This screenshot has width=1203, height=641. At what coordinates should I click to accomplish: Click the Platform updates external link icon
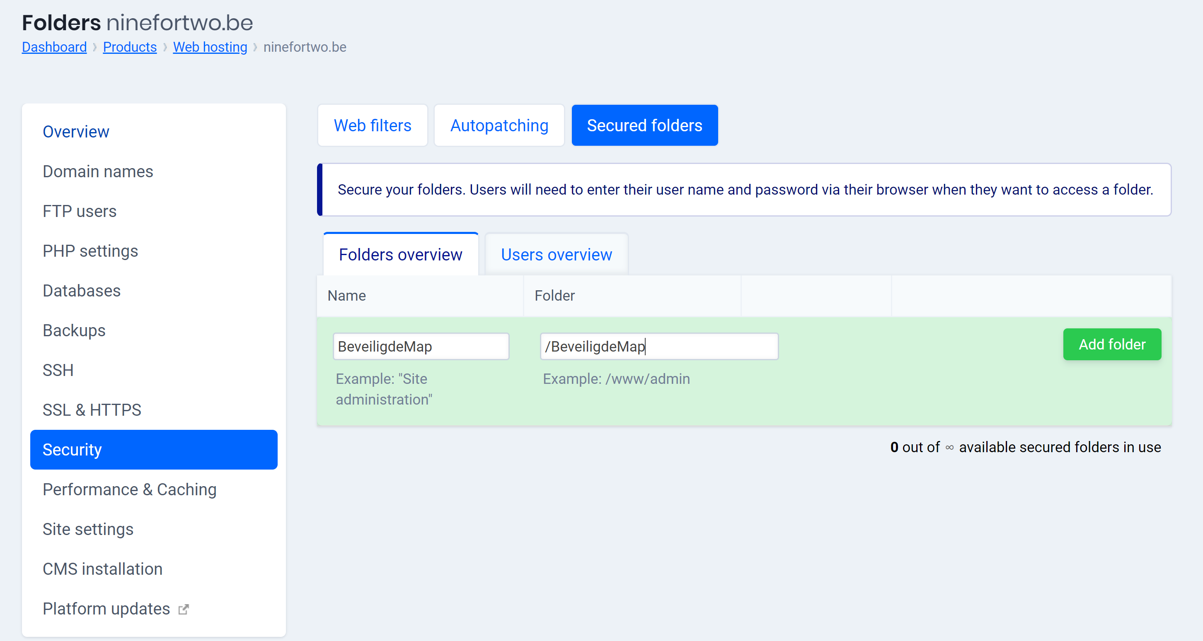tap(184, 609)
